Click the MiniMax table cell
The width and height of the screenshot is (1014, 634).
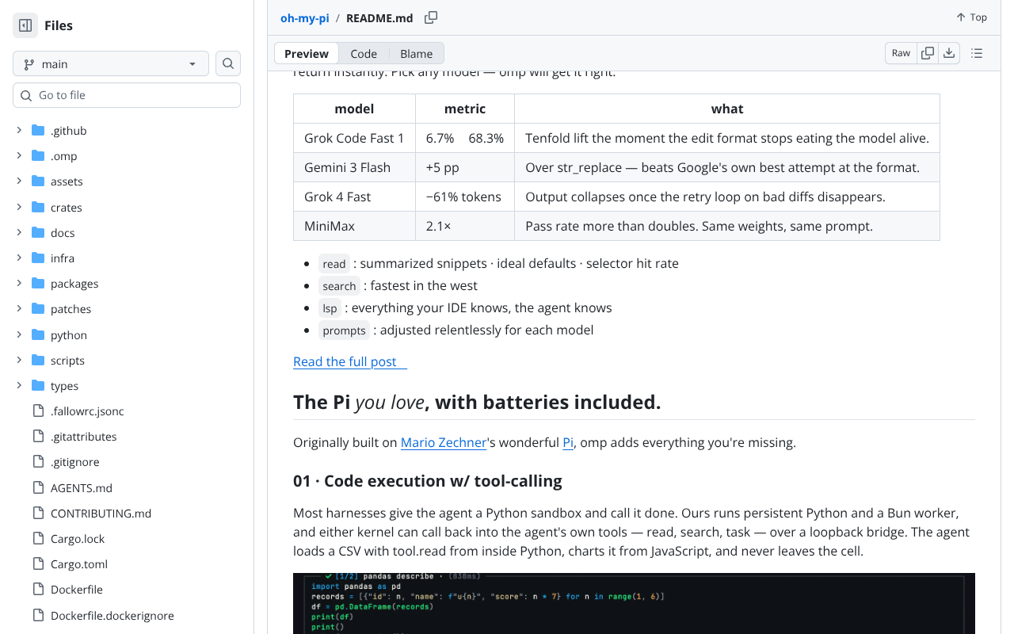pos(354,226)
